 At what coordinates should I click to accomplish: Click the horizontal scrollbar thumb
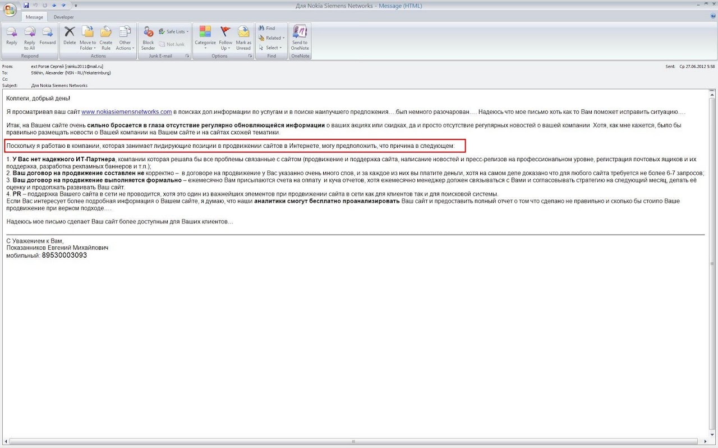pos(353,442)
